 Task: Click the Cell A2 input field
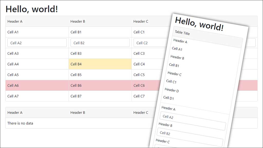[37, 42]
